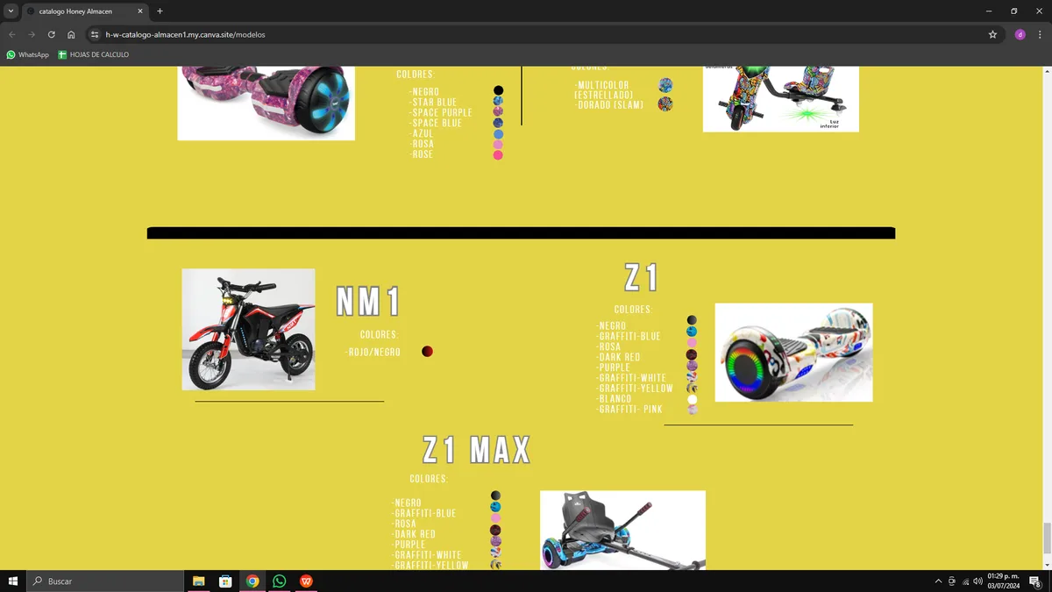Click the "-SPACE PURPLE" color label
This screenshot has height=592, width=1052.
[440, 112]
